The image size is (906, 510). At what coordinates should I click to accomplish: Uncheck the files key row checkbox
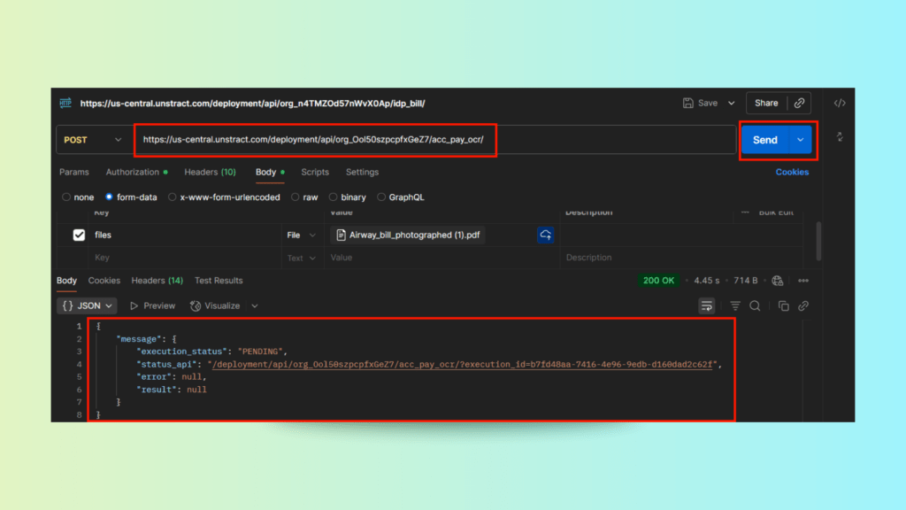(79, 235)
